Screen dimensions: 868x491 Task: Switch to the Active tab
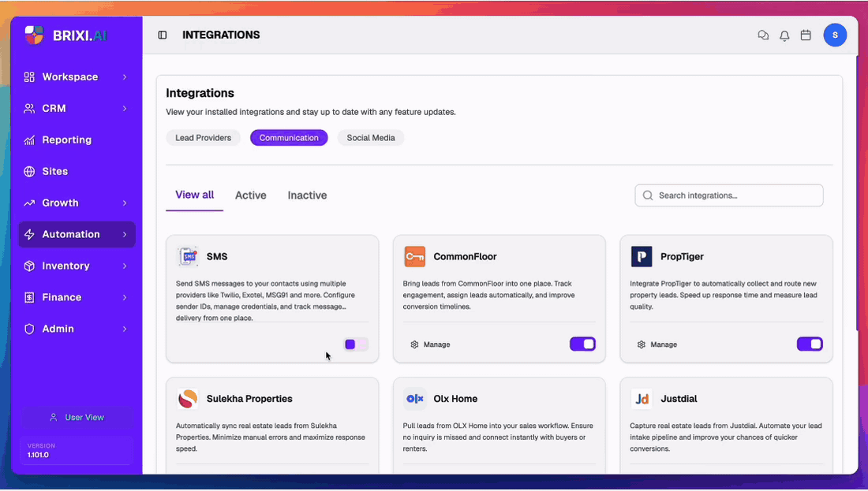(251, 195)
